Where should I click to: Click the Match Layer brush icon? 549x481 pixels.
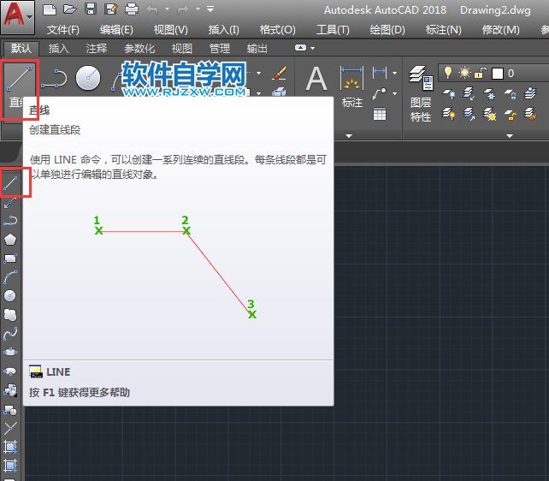point(530,114)
